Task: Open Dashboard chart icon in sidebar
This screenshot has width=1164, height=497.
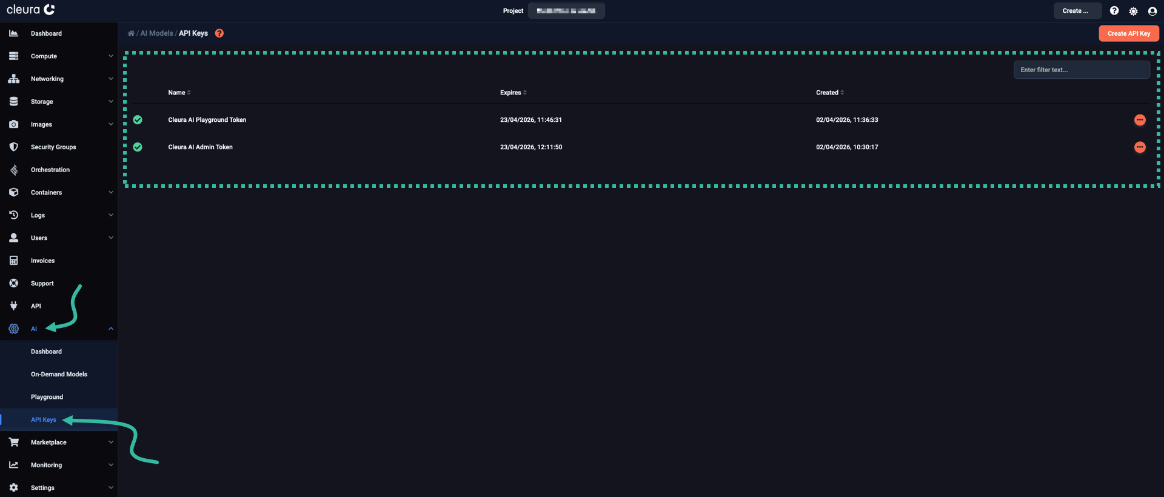Action: (x=13, y=33)
